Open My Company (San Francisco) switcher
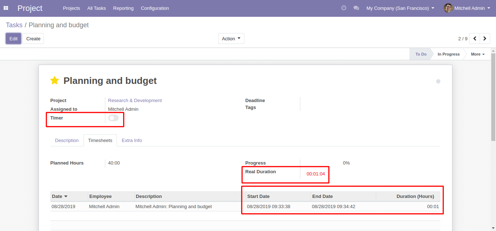Viewport: 496px width, 231px height. (x=400, y=8)
